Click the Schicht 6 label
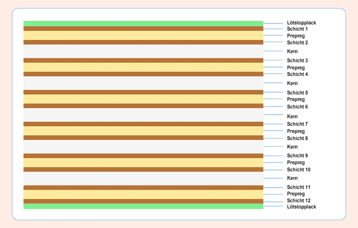This screenshot has width=358, height=228. coord(297,107)
